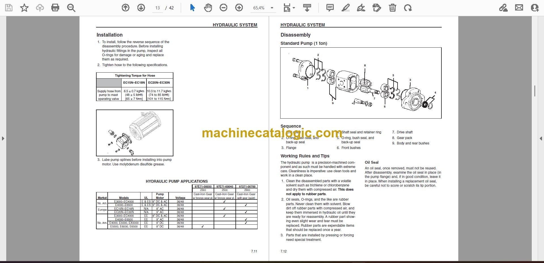Click the '97E71-00040' part number cell
This screenshot has height=263, width=544.
[x=225, y=187]
